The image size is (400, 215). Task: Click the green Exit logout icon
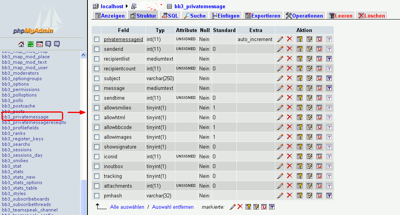point(31,44)
